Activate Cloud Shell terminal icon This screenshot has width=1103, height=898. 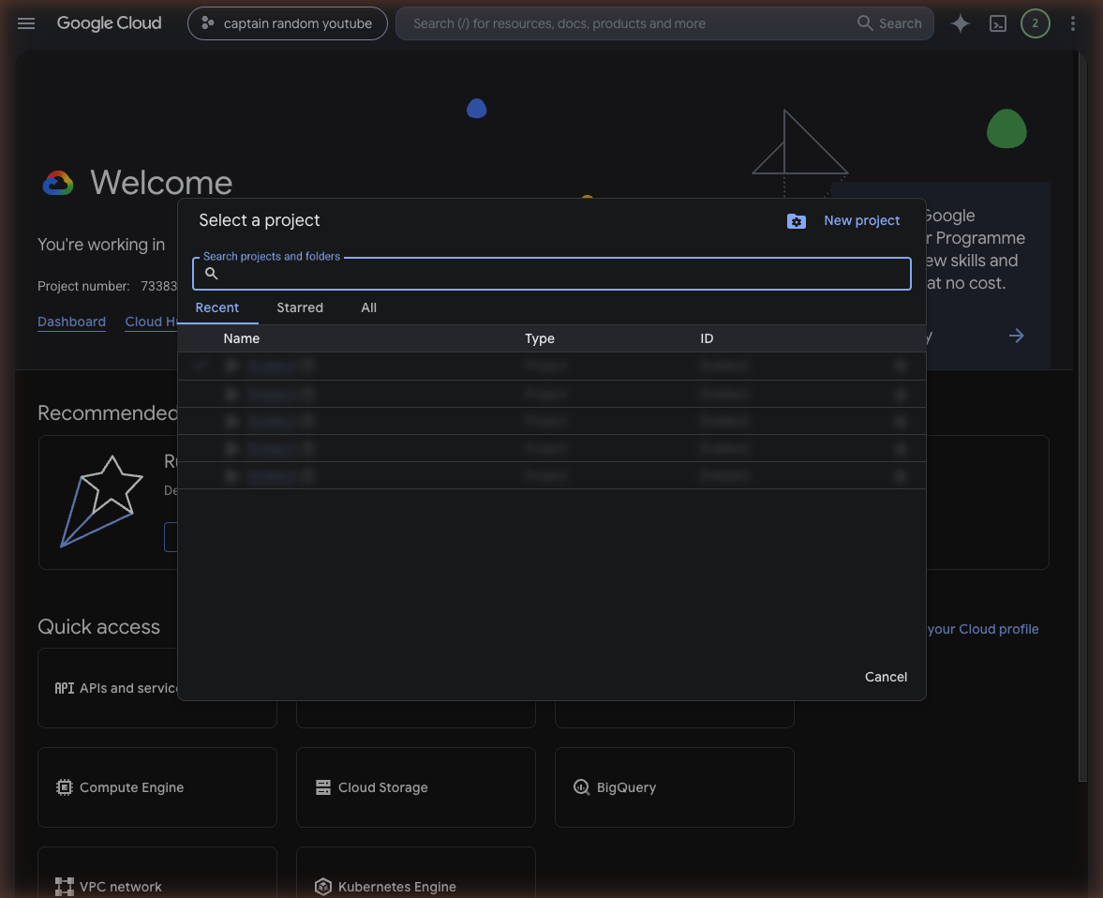click(x=997, y=23)
